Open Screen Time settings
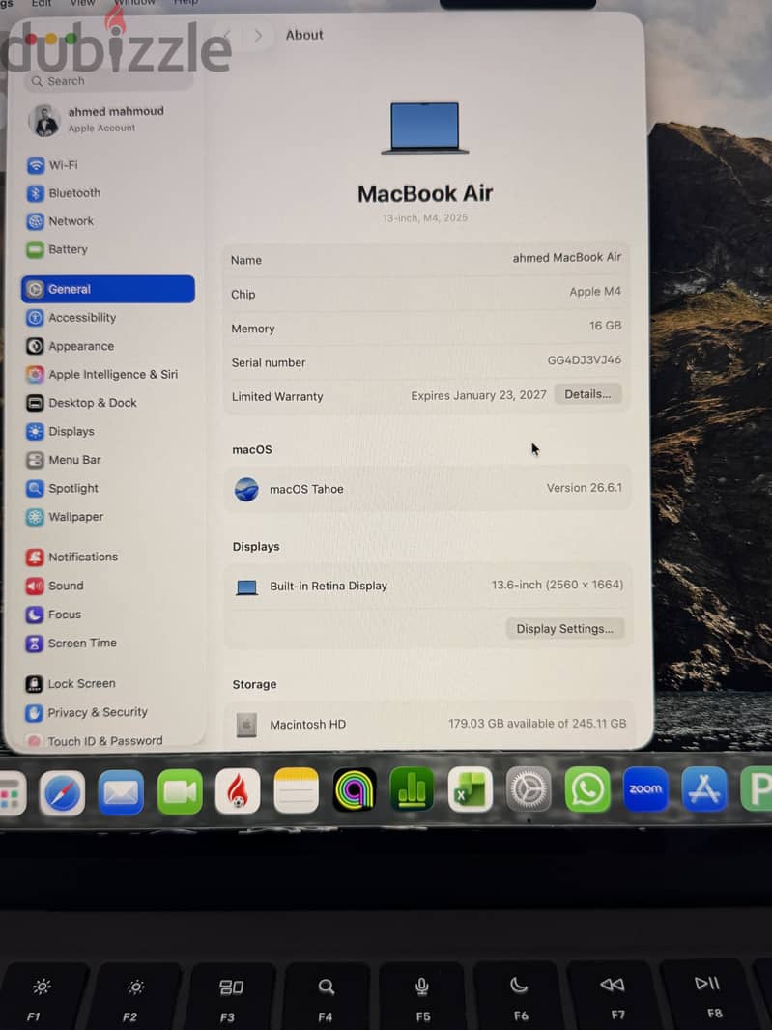772x1030 pixels. (x=71, y=644)
